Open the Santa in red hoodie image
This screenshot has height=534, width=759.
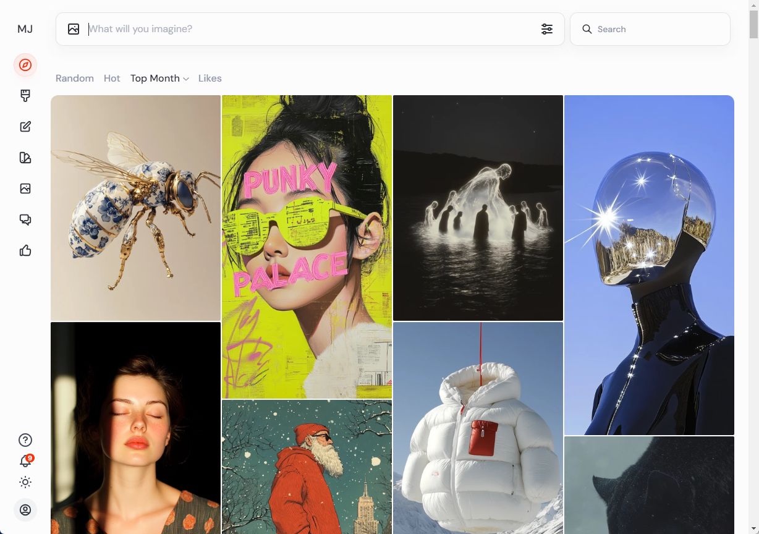307,467
